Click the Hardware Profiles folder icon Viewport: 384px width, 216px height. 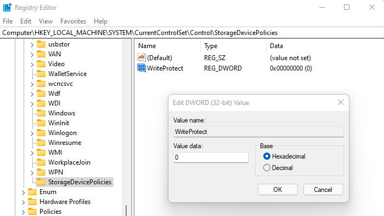point(32,202)
